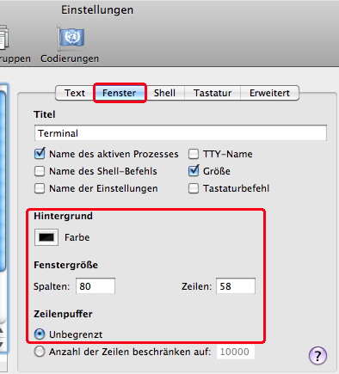
Task: Open the Erweitert tab
Action: click(x=269, y=93)
